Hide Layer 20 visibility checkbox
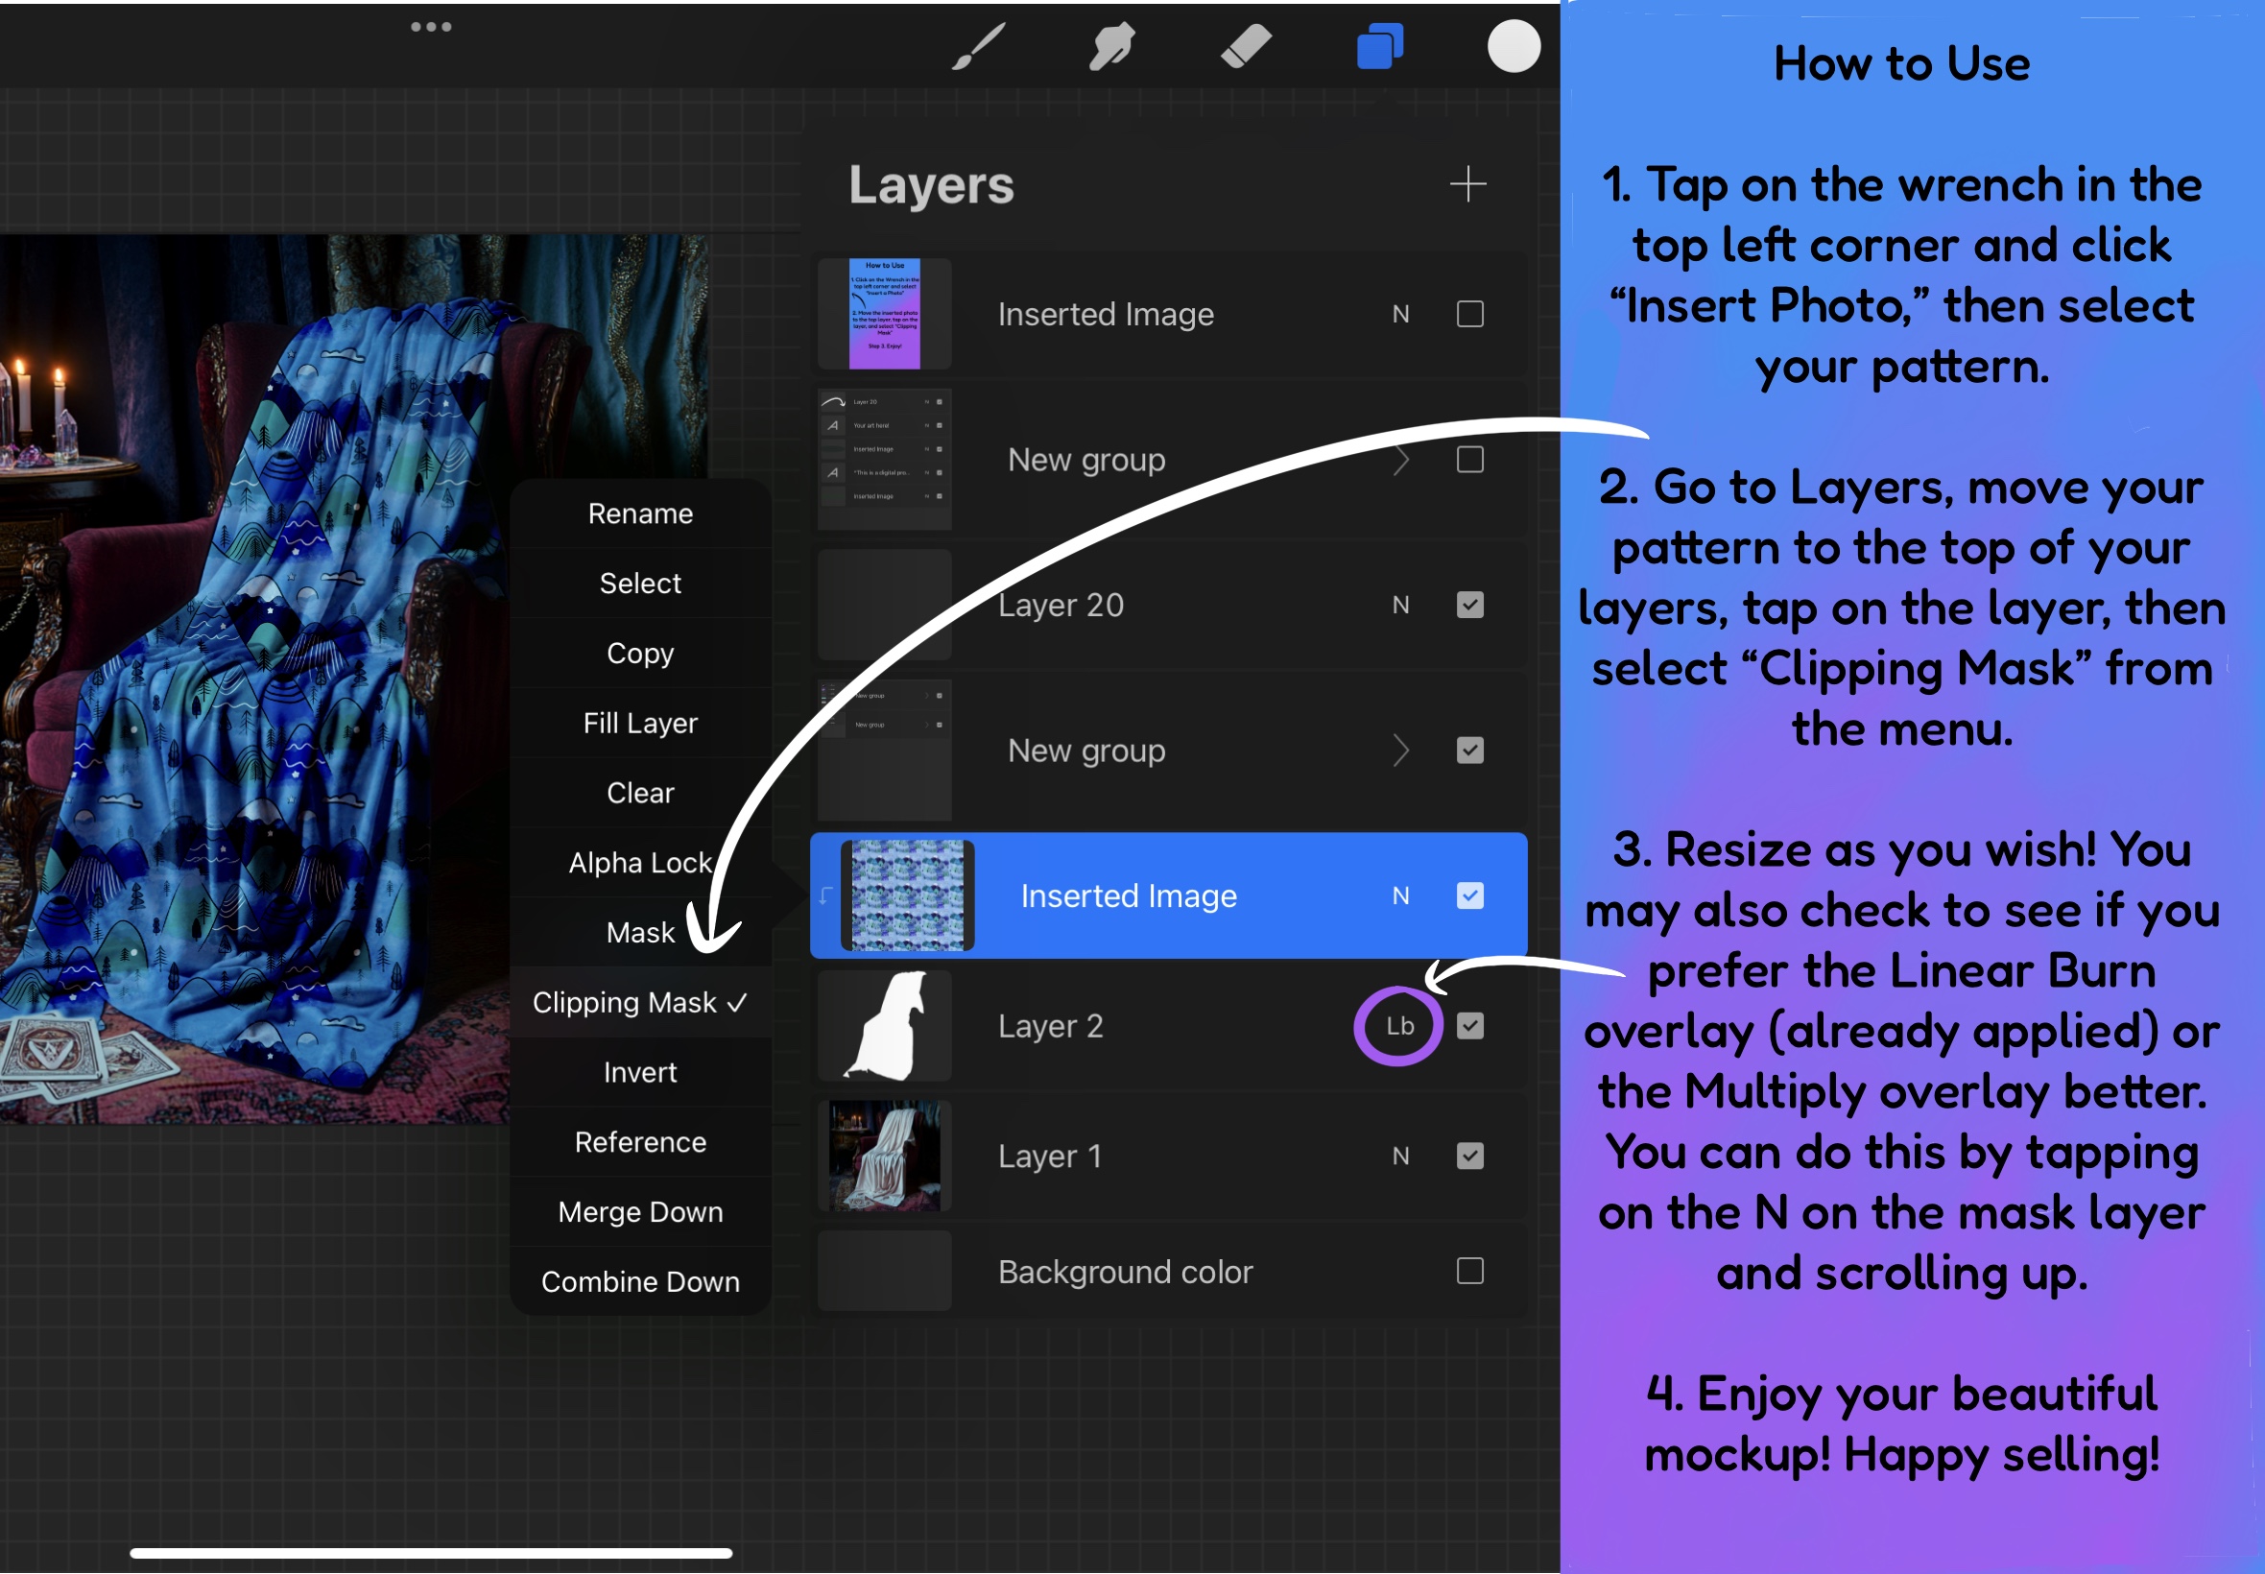The height and width of the screenshot is (1574, 2265). (x=1469, y=605)
